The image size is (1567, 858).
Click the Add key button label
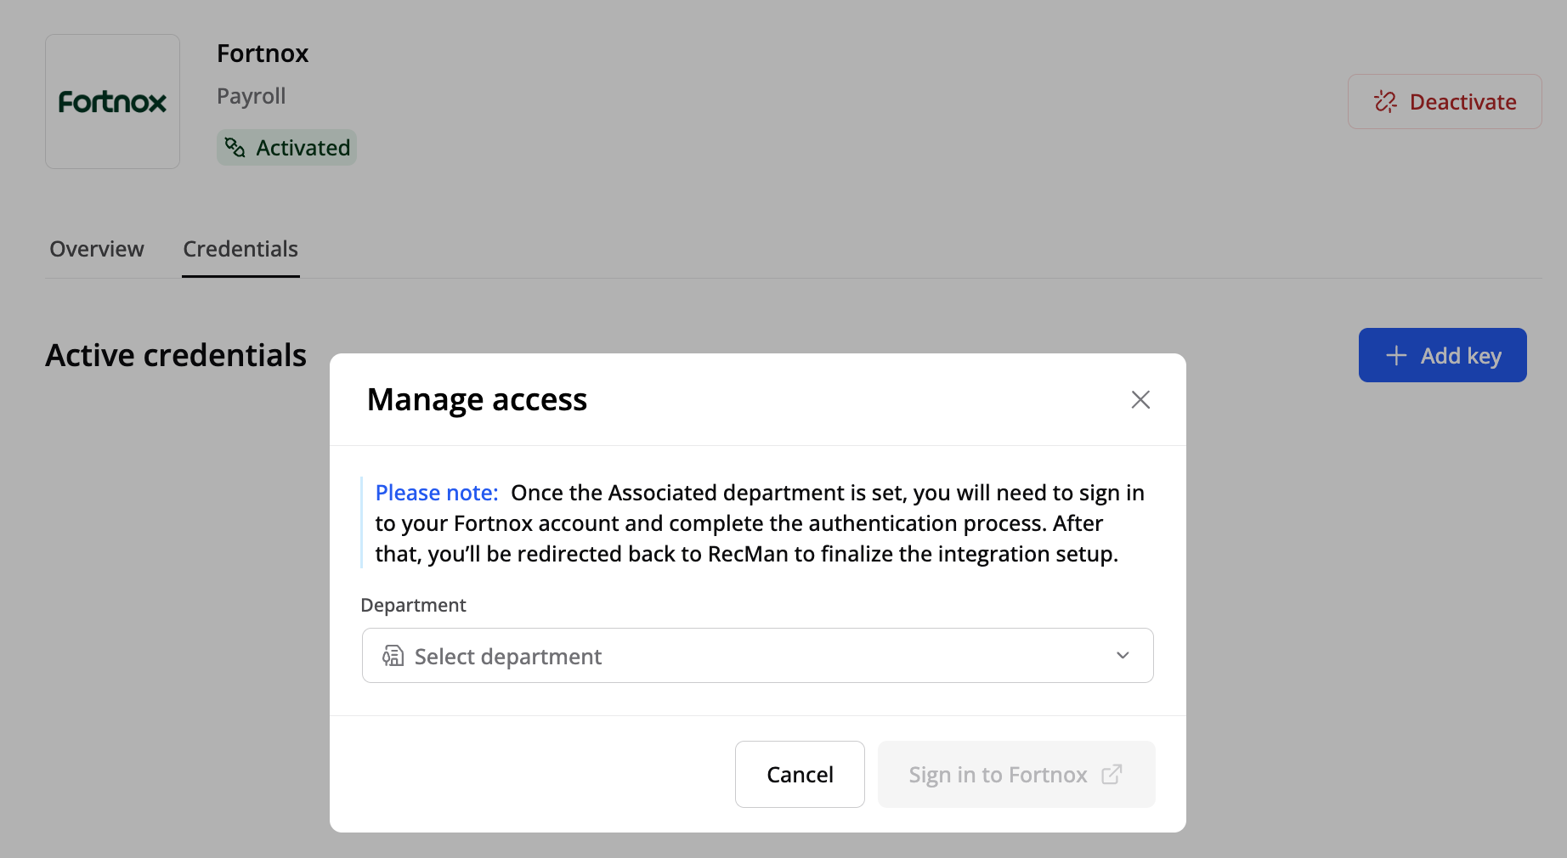coord(1461,356)
